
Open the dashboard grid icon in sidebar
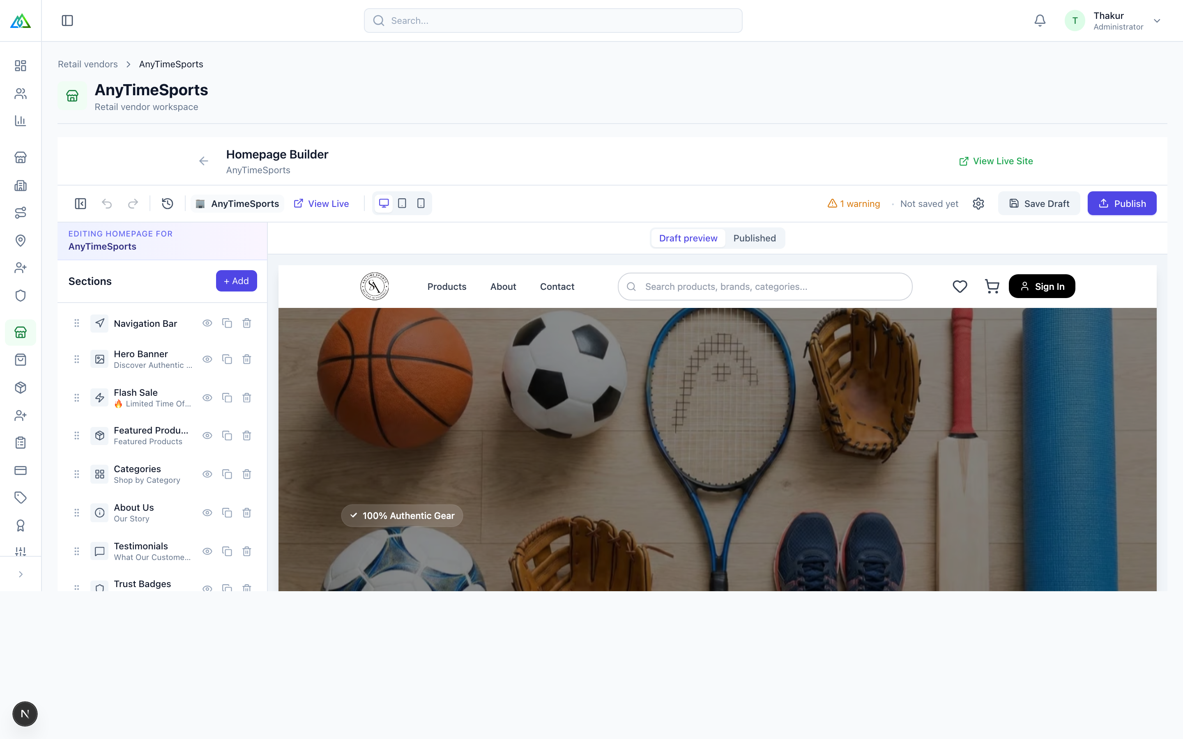tap(21, 66)
